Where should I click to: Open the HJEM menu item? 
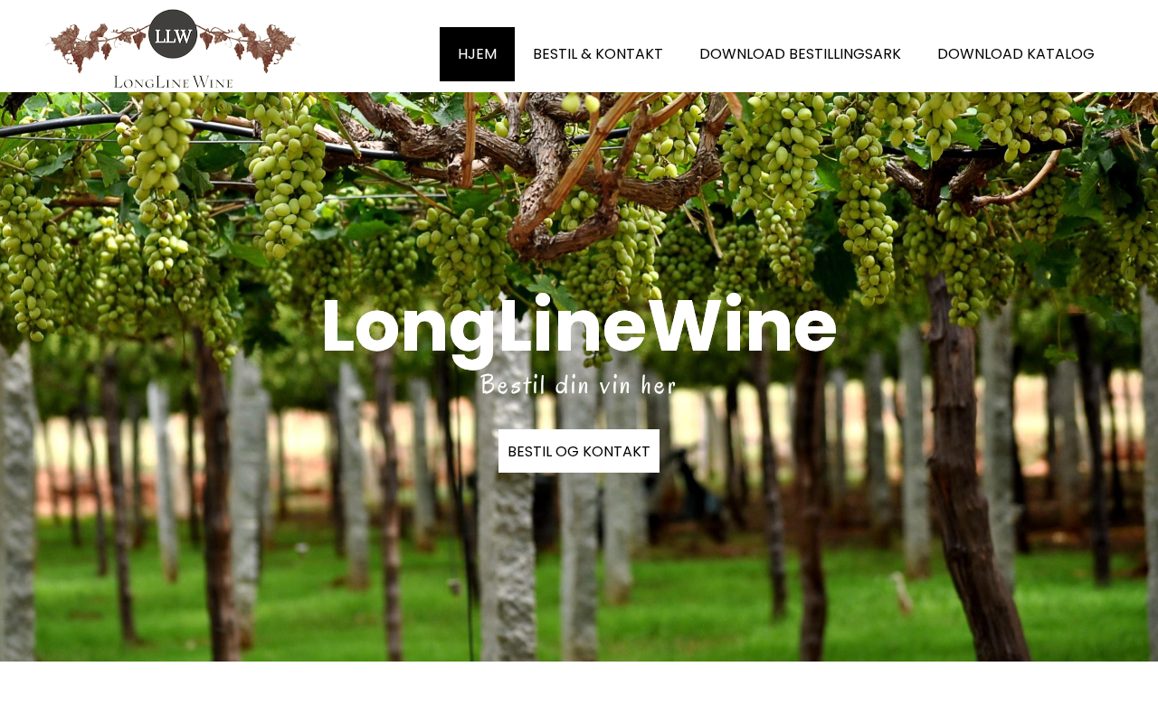click(x=477, y=54)
